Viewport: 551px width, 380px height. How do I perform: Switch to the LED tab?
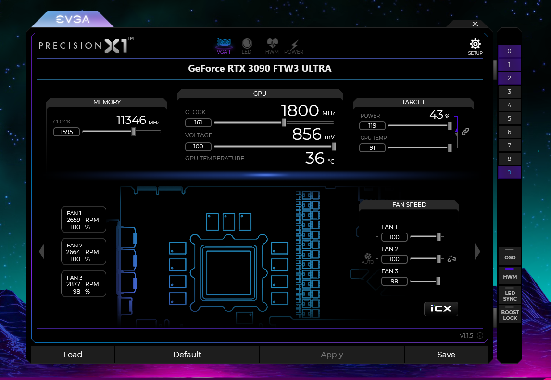247,46
